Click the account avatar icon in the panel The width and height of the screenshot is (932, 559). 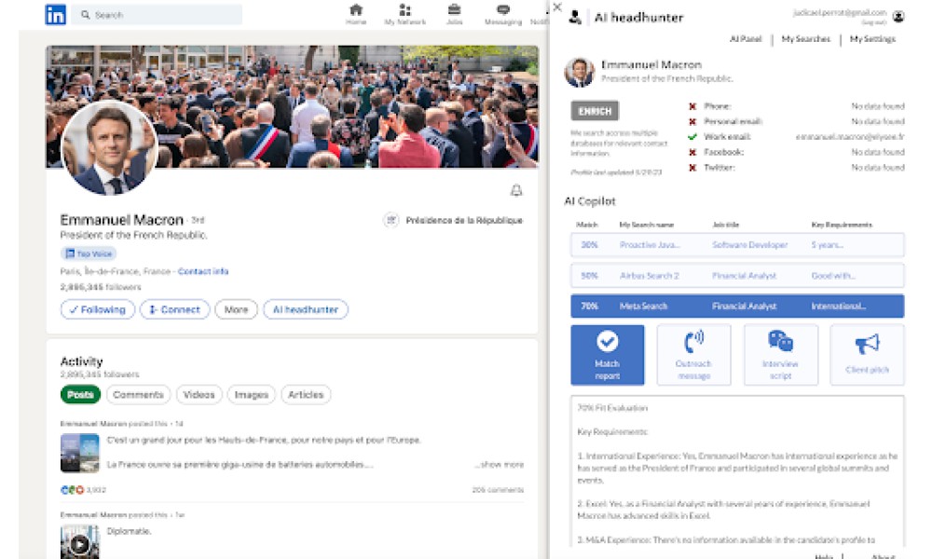898,16
